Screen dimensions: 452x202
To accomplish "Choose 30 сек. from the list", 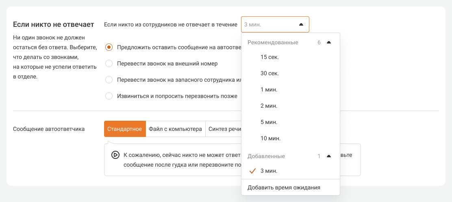I will click(x=269, y=73).
